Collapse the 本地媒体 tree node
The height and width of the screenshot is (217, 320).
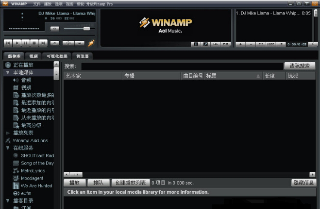8,72
